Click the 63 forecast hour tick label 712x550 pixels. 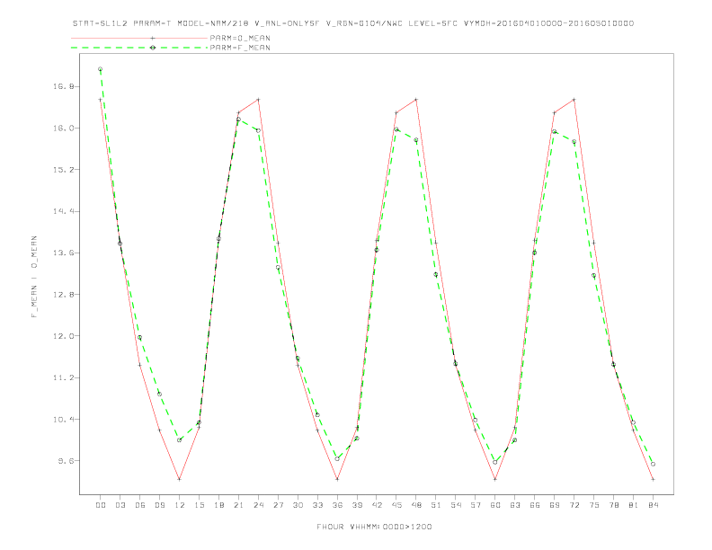[x=515, y=505]
